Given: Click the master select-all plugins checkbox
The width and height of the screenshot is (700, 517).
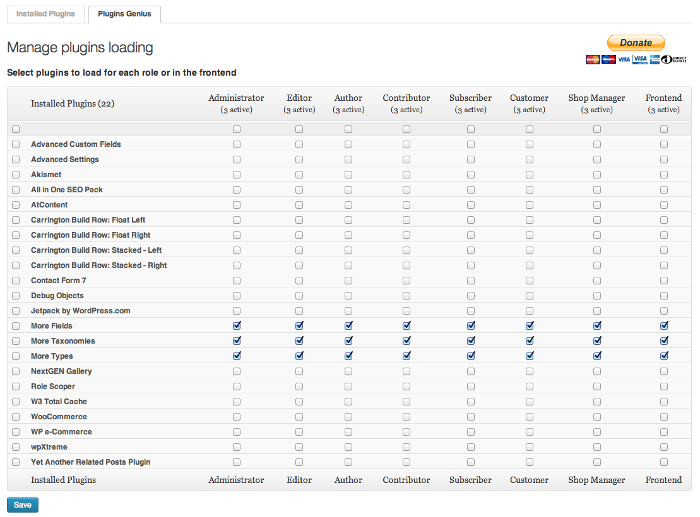Looking at the screenshot, I should coord(16,129).
